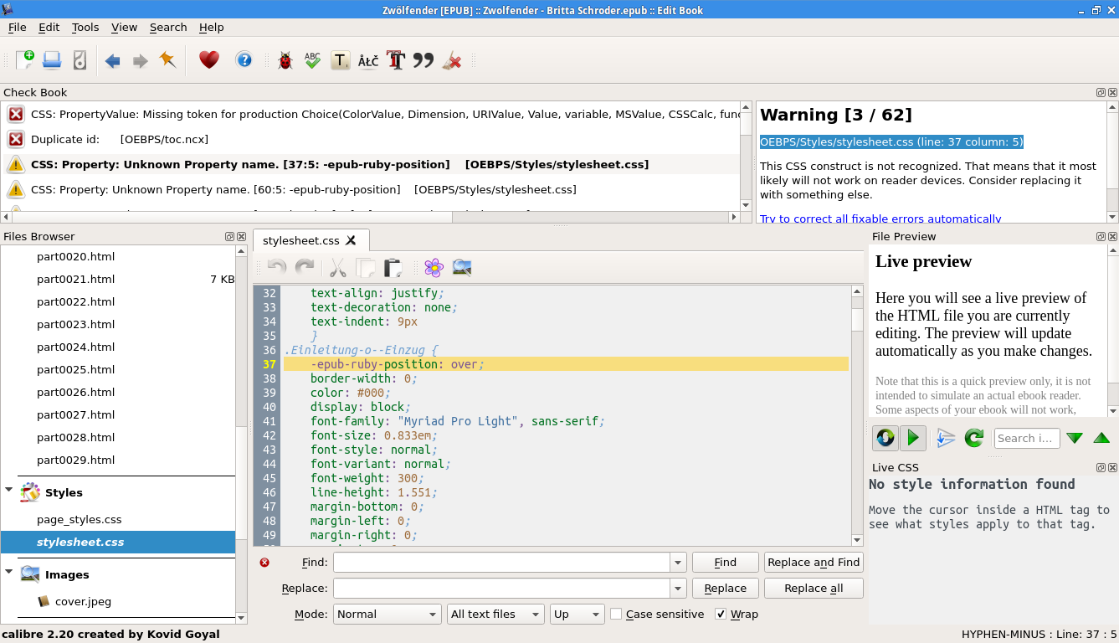Open the Search menu
Image resolution: width=1119 pixels, height=643 pixels.
pyautogui.click(x=168, y=28)
